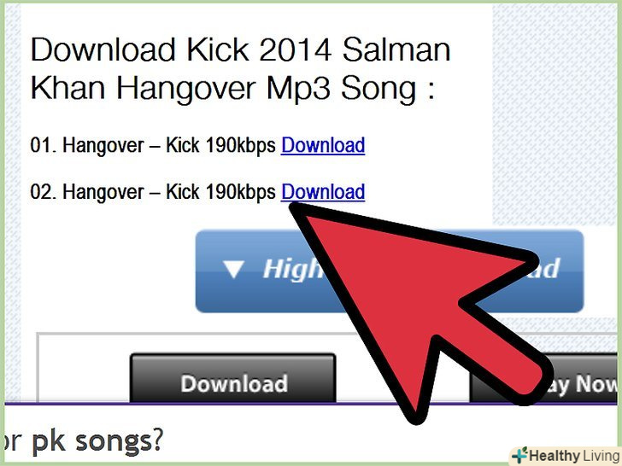The height and width of the screenshot is (466, 622).
Task: Click the word "High" on the blue banner
Action: coord(294,270)
